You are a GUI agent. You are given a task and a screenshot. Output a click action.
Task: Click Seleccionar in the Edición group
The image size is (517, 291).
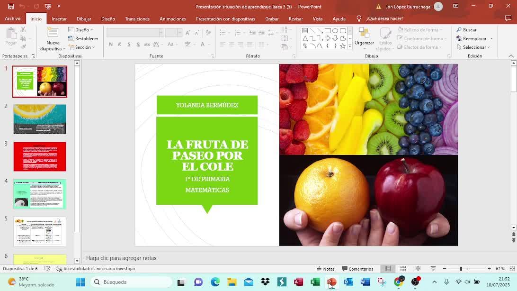(x=473, y=47)
